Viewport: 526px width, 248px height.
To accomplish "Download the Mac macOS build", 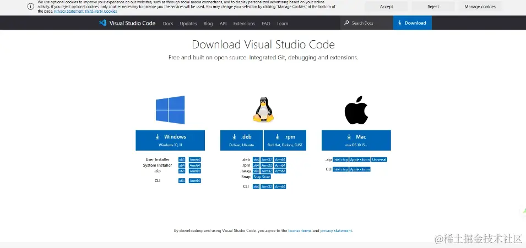I will tap(356, 140).
